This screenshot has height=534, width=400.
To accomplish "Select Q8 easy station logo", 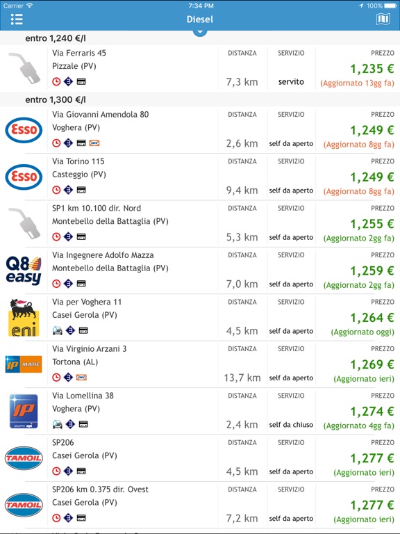I will [24, 270].
